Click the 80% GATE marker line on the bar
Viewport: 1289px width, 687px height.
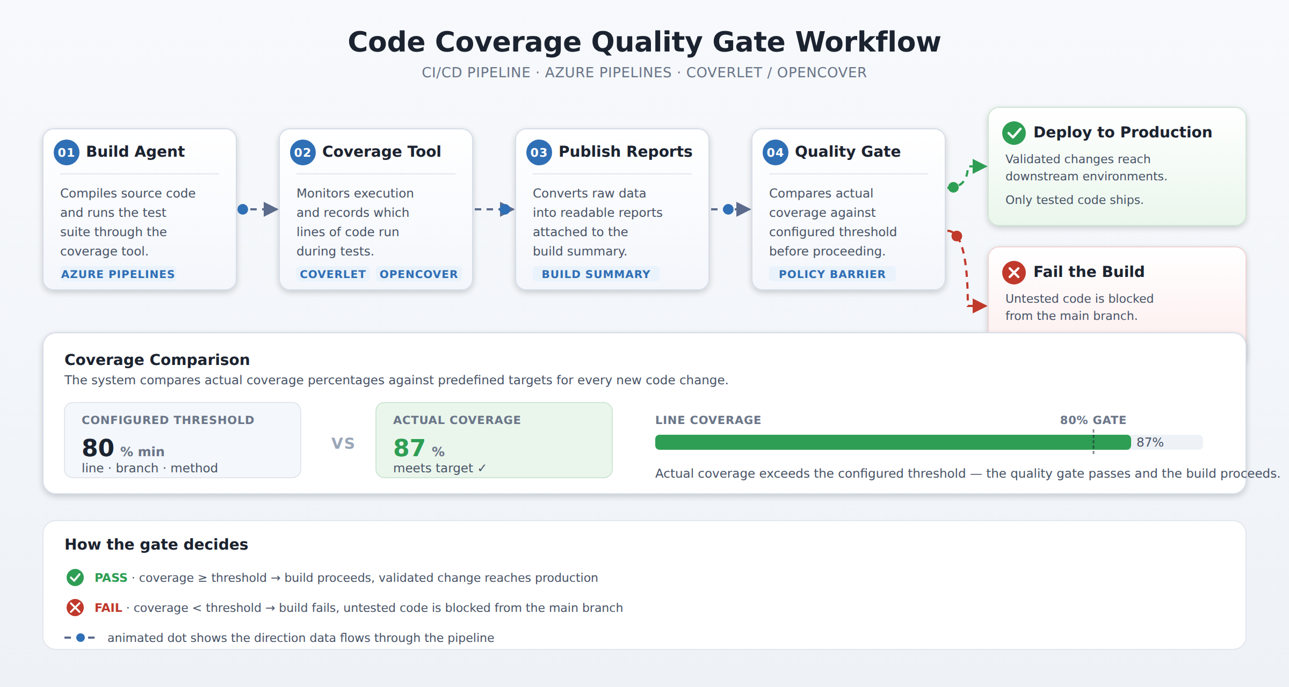point(1094,442)
